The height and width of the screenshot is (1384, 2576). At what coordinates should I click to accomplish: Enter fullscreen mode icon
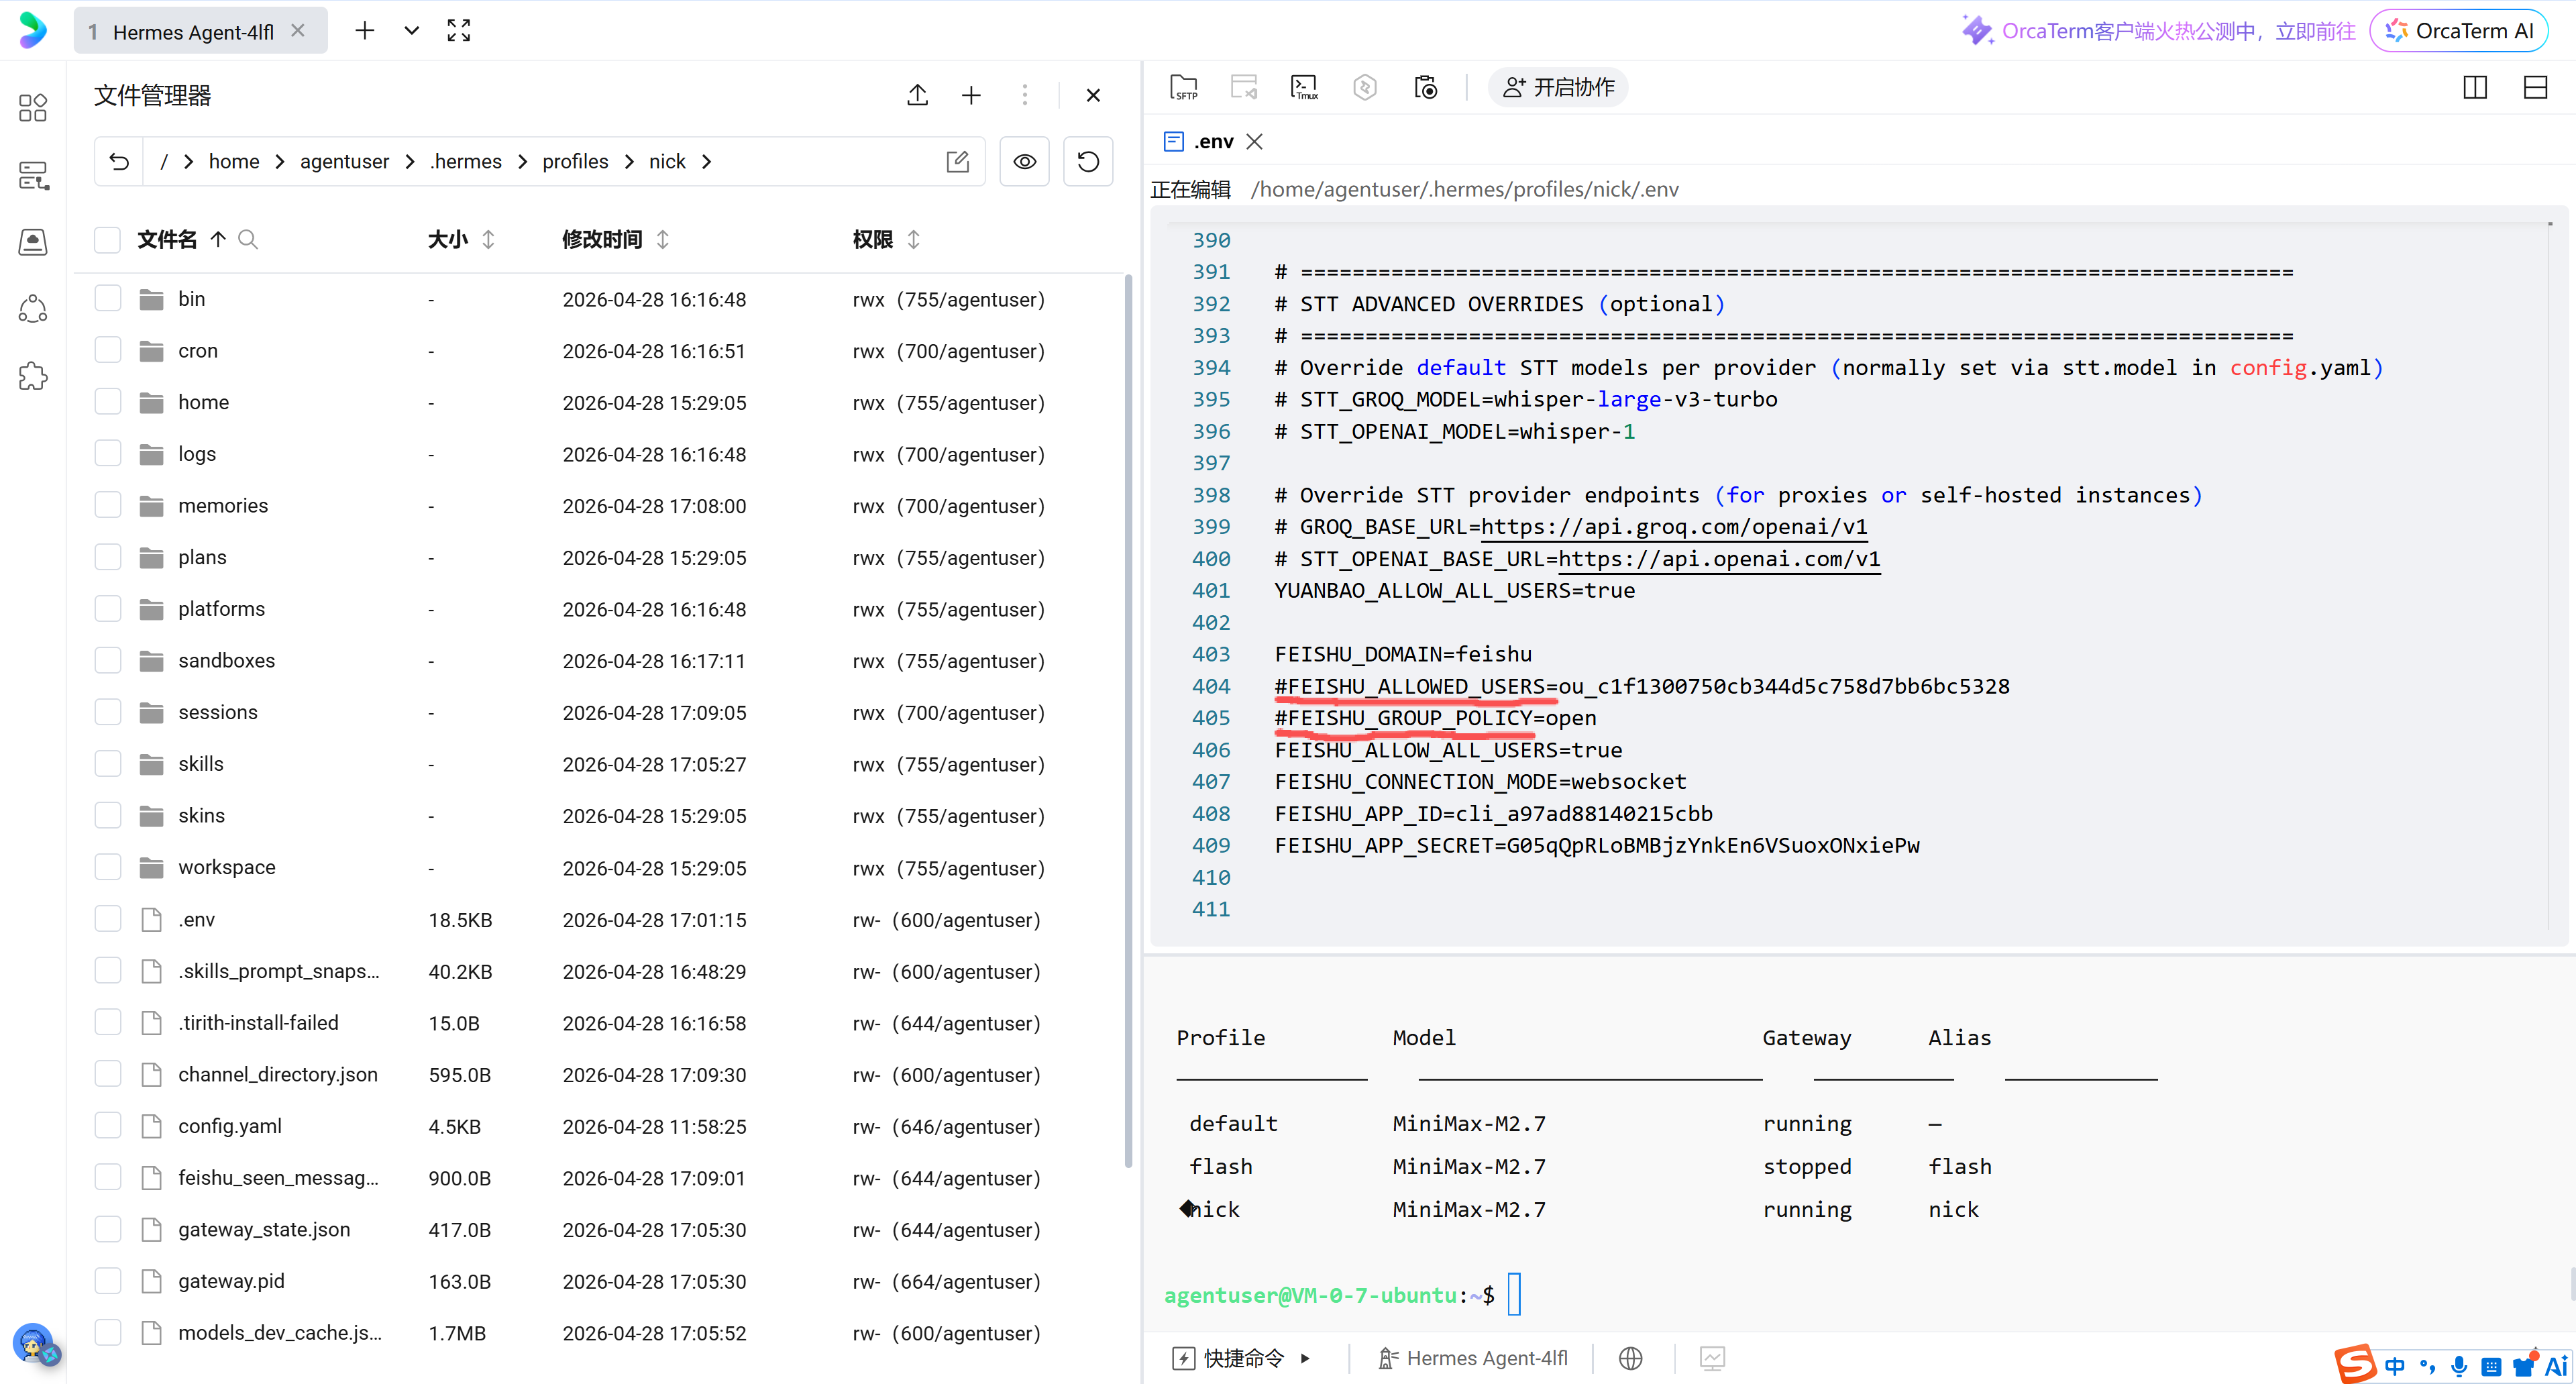tap(459, 31)
